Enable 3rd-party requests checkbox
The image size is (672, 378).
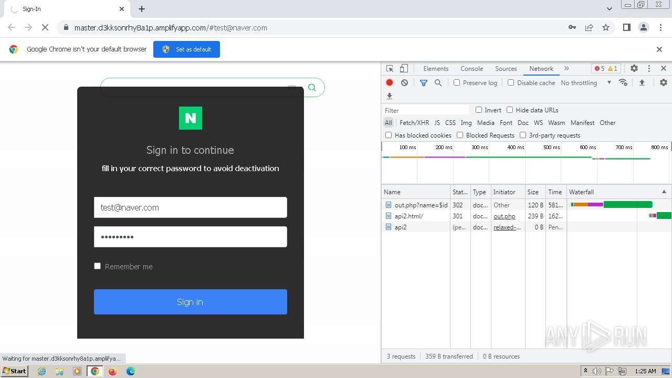click(523, 135)
